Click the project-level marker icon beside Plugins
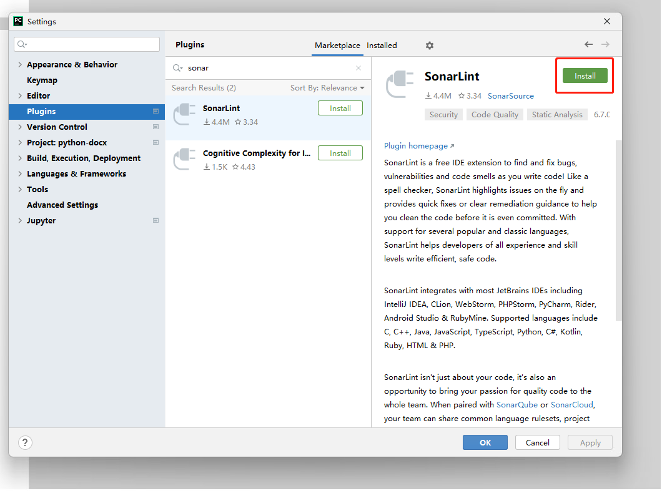Viewport: 662px width, 491px height. (x=156, y=111)
